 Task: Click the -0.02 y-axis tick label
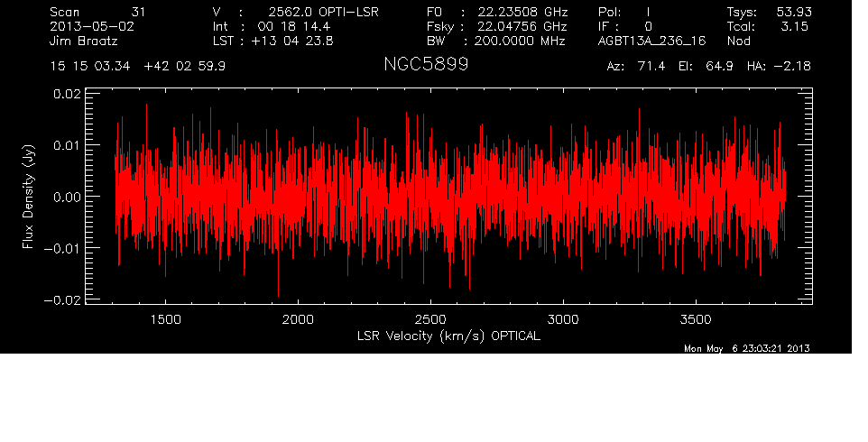[x=62, y=299]
